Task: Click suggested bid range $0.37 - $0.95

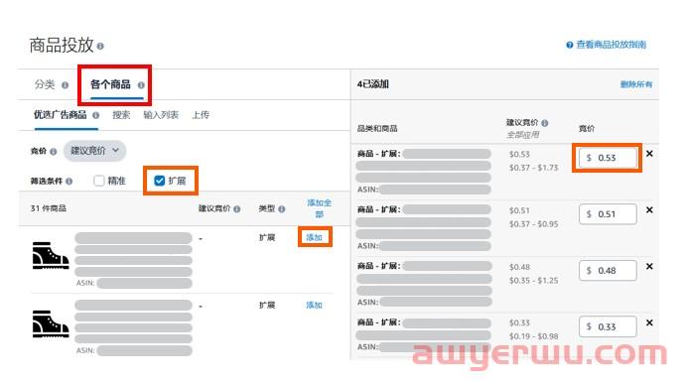Action: pyautogui.click(x=533, y=224)
